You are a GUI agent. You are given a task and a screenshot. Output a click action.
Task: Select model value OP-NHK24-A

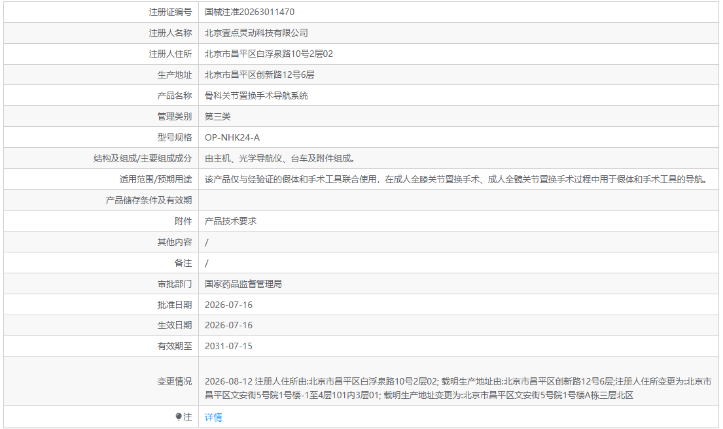[x=232, y=137]
